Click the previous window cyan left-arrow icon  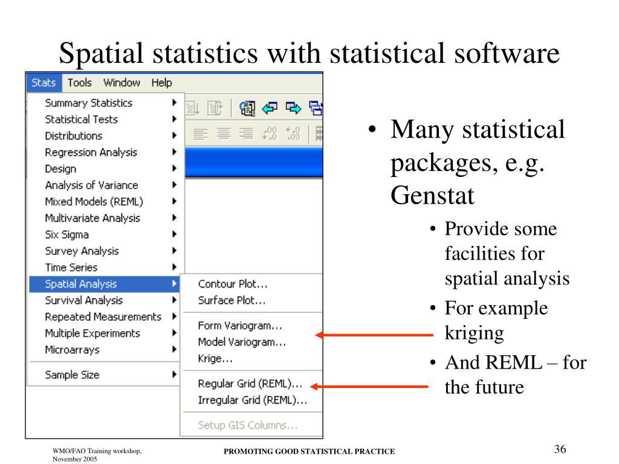[270, 108]
